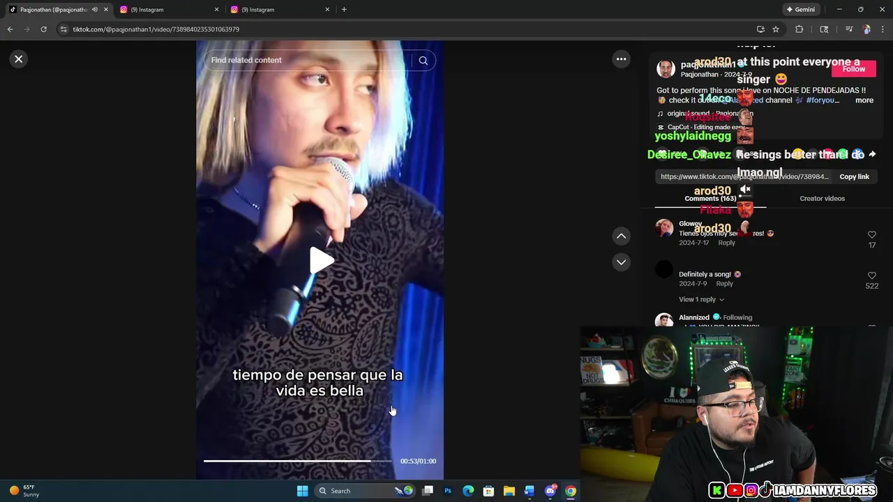The image size is (893, 502).
Task: Open media controls icon in Chrome
Action: 849,29
